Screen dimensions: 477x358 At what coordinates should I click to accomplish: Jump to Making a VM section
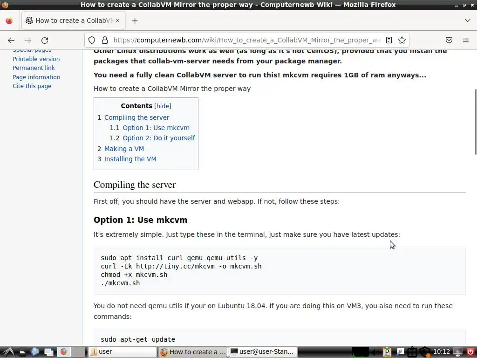click(124, 149)
